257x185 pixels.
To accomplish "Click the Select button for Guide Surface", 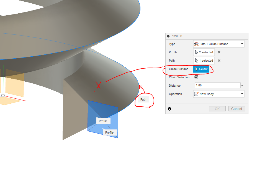I will click(201, 69).
